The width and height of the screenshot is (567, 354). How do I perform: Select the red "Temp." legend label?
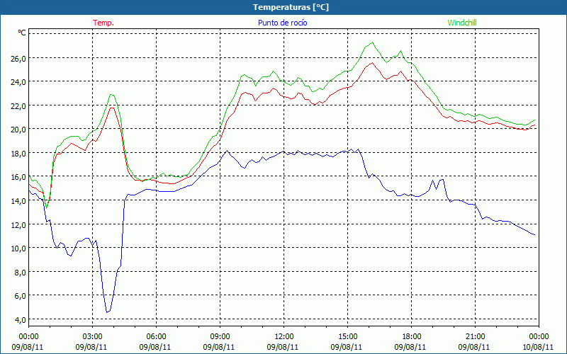tap(103, 23)
